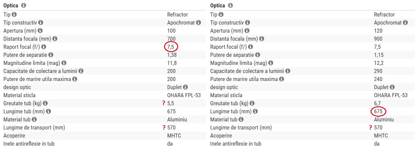Select circled 7,5 focal ratio value on left
Screen dimensions: 415x152
pyautogui.click(x=171, y=47)
